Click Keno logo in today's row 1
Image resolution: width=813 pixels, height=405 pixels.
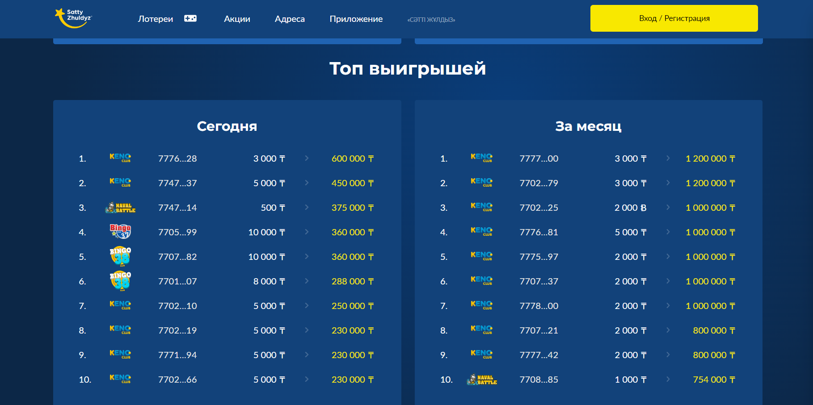(120, 158)
